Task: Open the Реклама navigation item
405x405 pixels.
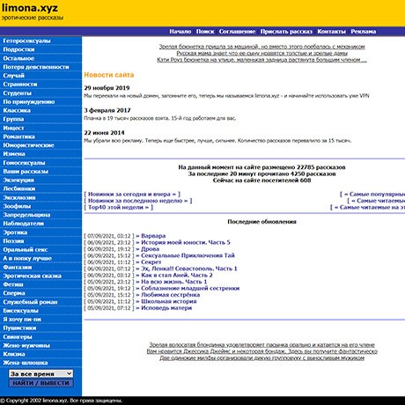Action: pyautogui.click(x=364, y=32)
